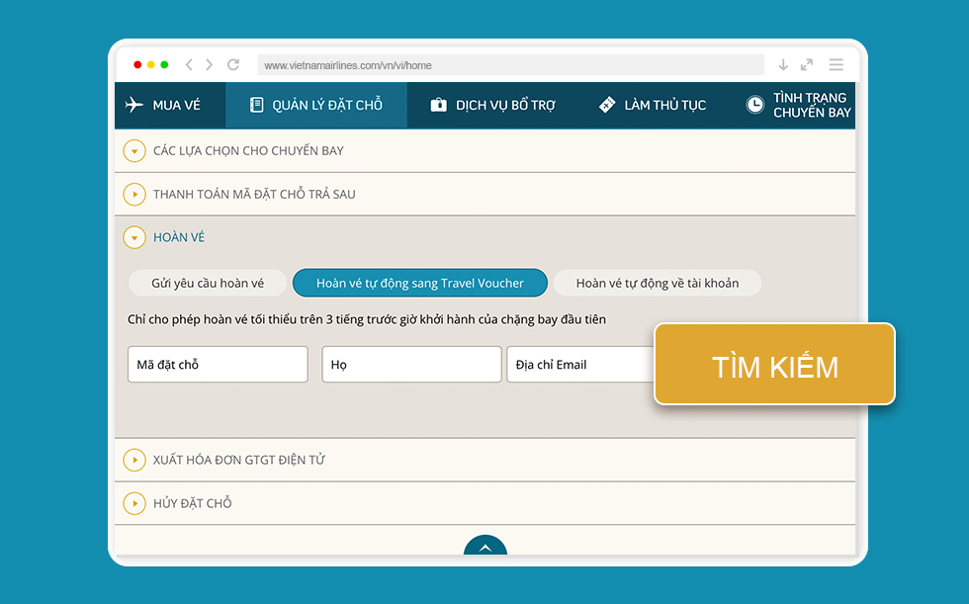Click the ticket icon for LÀM THỦ TỤC
Image resolution: width=969 pixels, height=604 pixels.
(x=607, y=105)
